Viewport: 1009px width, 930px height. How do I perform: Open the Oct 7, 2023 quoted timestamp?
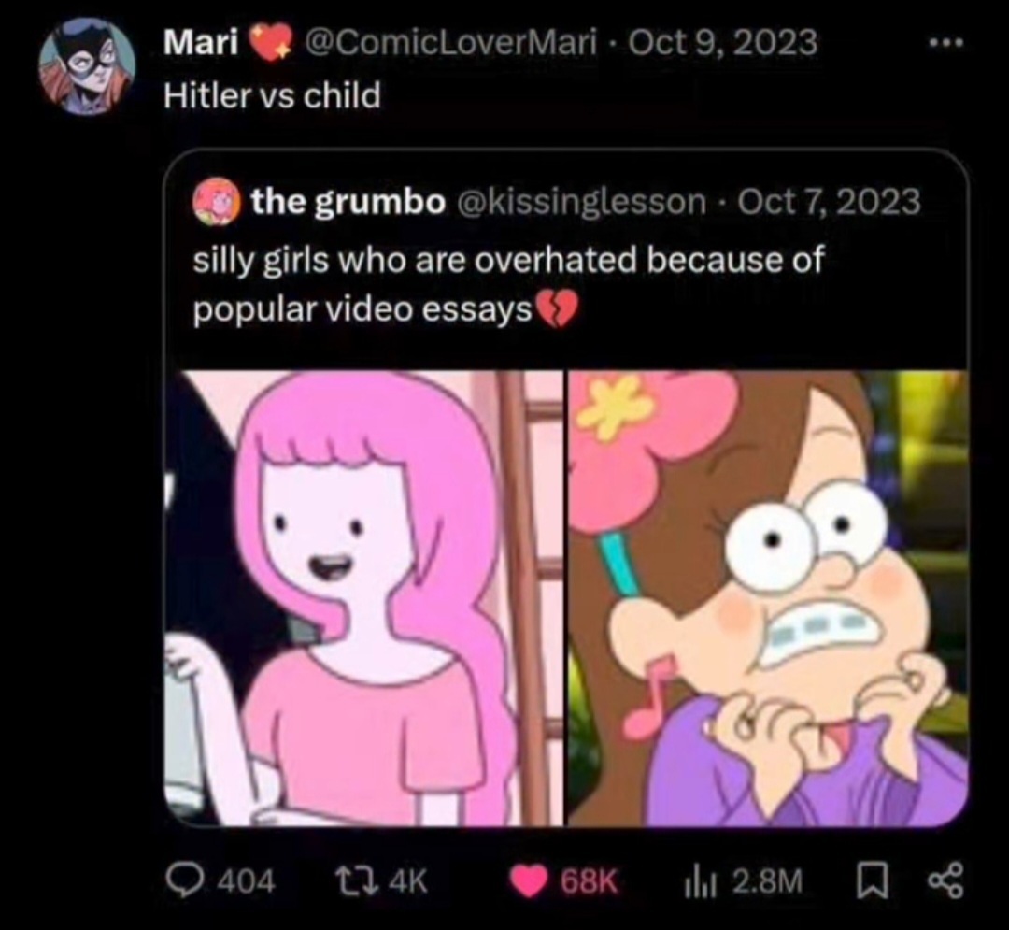pos(829,202)
